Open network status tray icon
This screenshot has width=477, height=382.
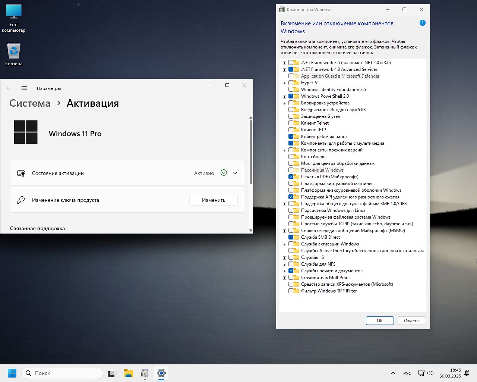tap(421, 373)
